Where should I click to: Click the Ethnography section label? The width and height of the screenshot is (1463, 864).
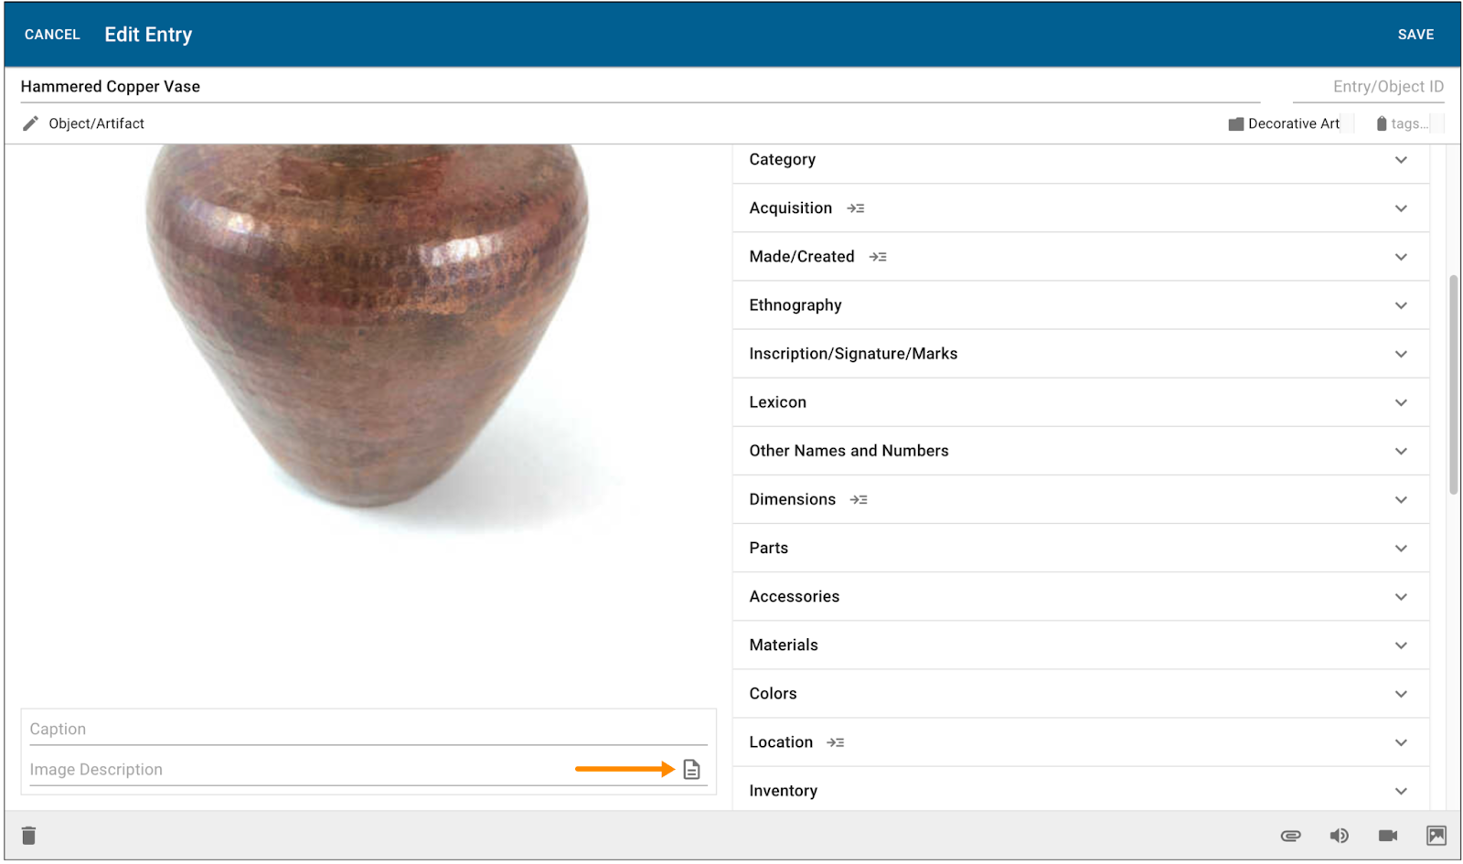pyautogui.click(x=796, y=305)
